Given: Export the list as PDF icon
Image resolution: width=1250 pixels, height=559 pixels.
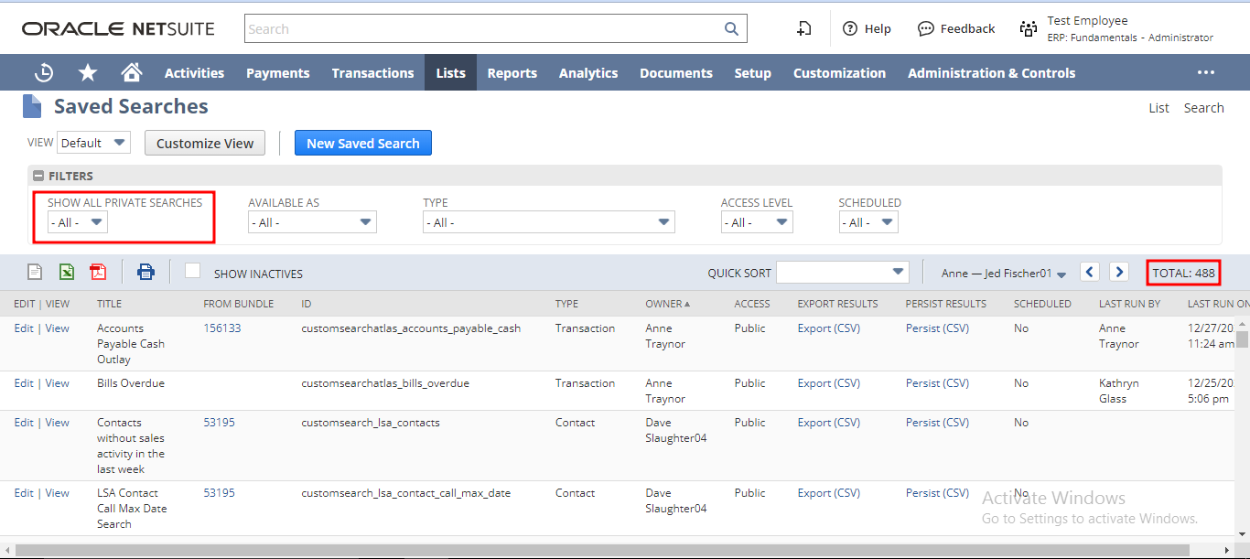Looking at the screenshot, I should click(x=98, y=272).
